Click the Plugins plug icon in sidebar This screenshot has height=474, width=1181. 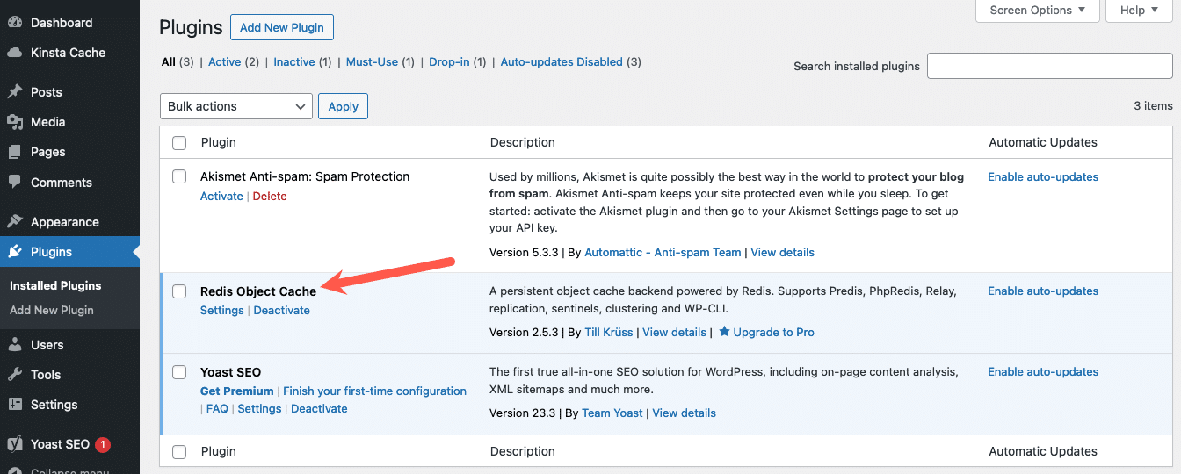pyautogui.click(x=15, y=252)
